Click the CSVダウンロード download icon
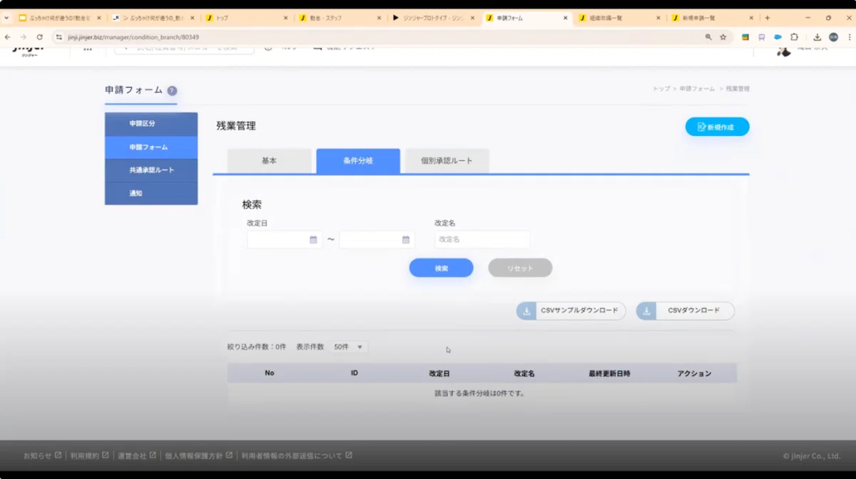856x479 pixels. (646, 310)
